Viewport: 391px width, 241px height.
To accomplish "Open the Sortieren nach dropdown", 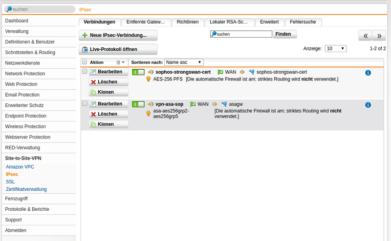I will 183,62.
